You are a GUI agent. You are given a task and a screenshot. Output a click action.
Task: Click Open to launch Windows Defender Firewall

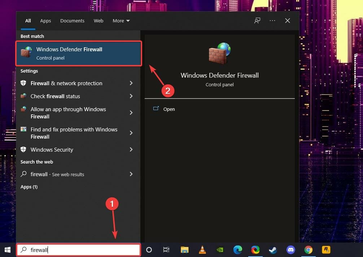pos(169,109)
